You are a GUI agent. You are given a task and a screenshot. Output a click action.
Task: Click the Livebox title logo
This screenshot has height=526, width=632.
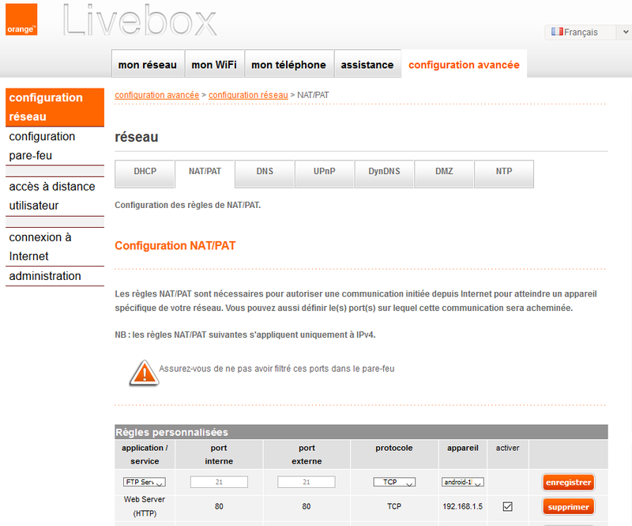(x=140, y=20)
